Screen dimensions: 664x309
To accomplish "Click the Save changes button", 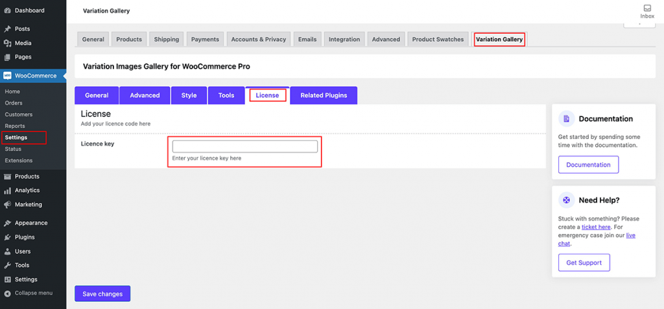I will tap(102, 293).
